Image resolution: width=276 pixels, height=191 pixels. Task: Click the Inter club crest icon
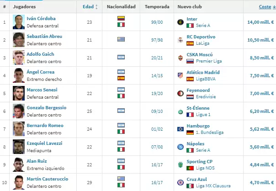(x=180, y=21)
